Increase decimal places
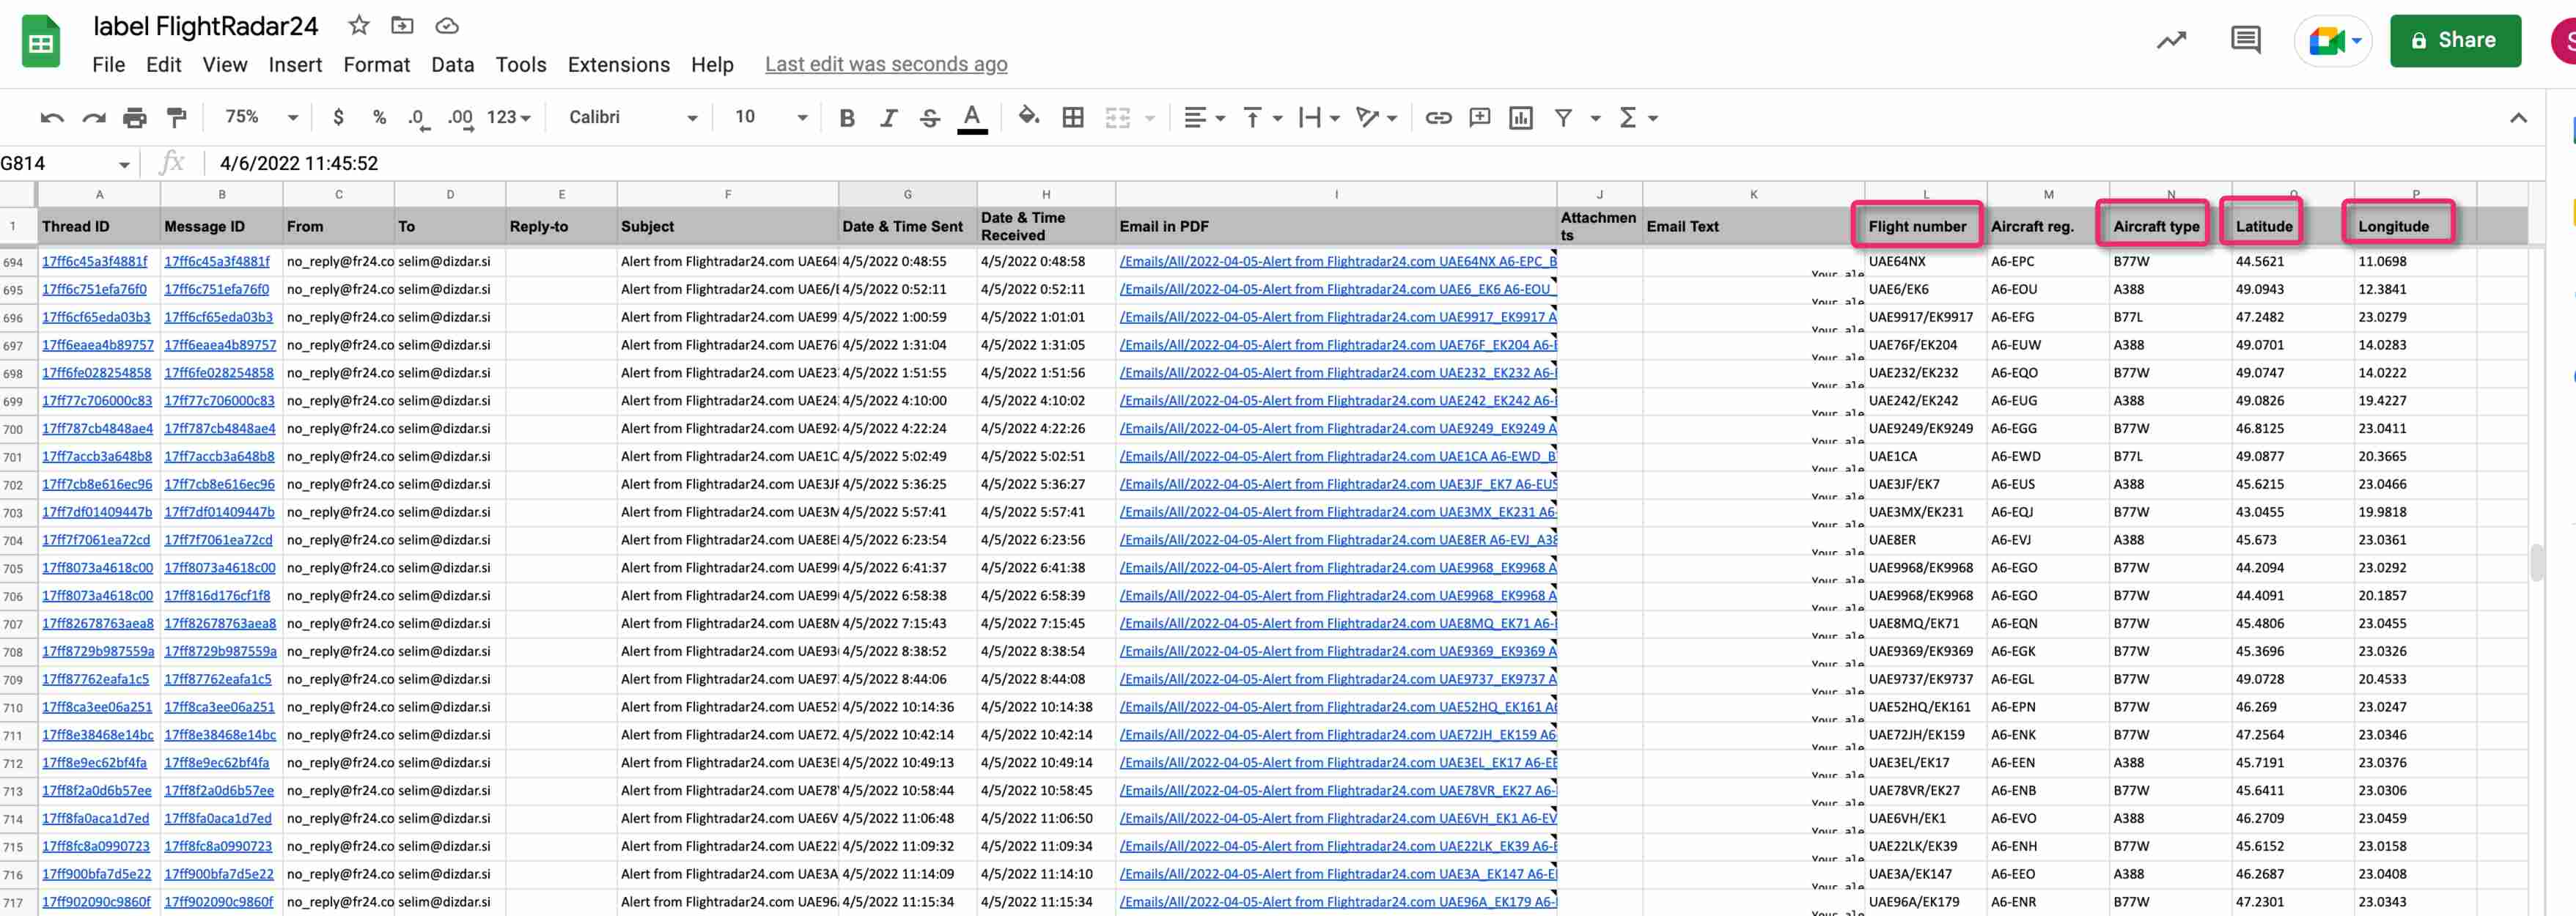Screen dimensions: 2576x916 click(x=460, y=118)
